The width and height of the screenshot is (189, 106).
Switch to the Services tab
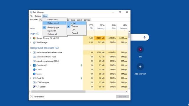pos(87,20)
